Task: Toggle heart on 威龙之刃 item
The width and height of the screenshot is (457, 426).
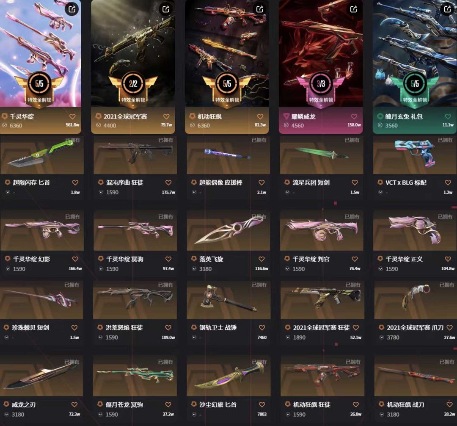Action: click(x=74, y=404)
